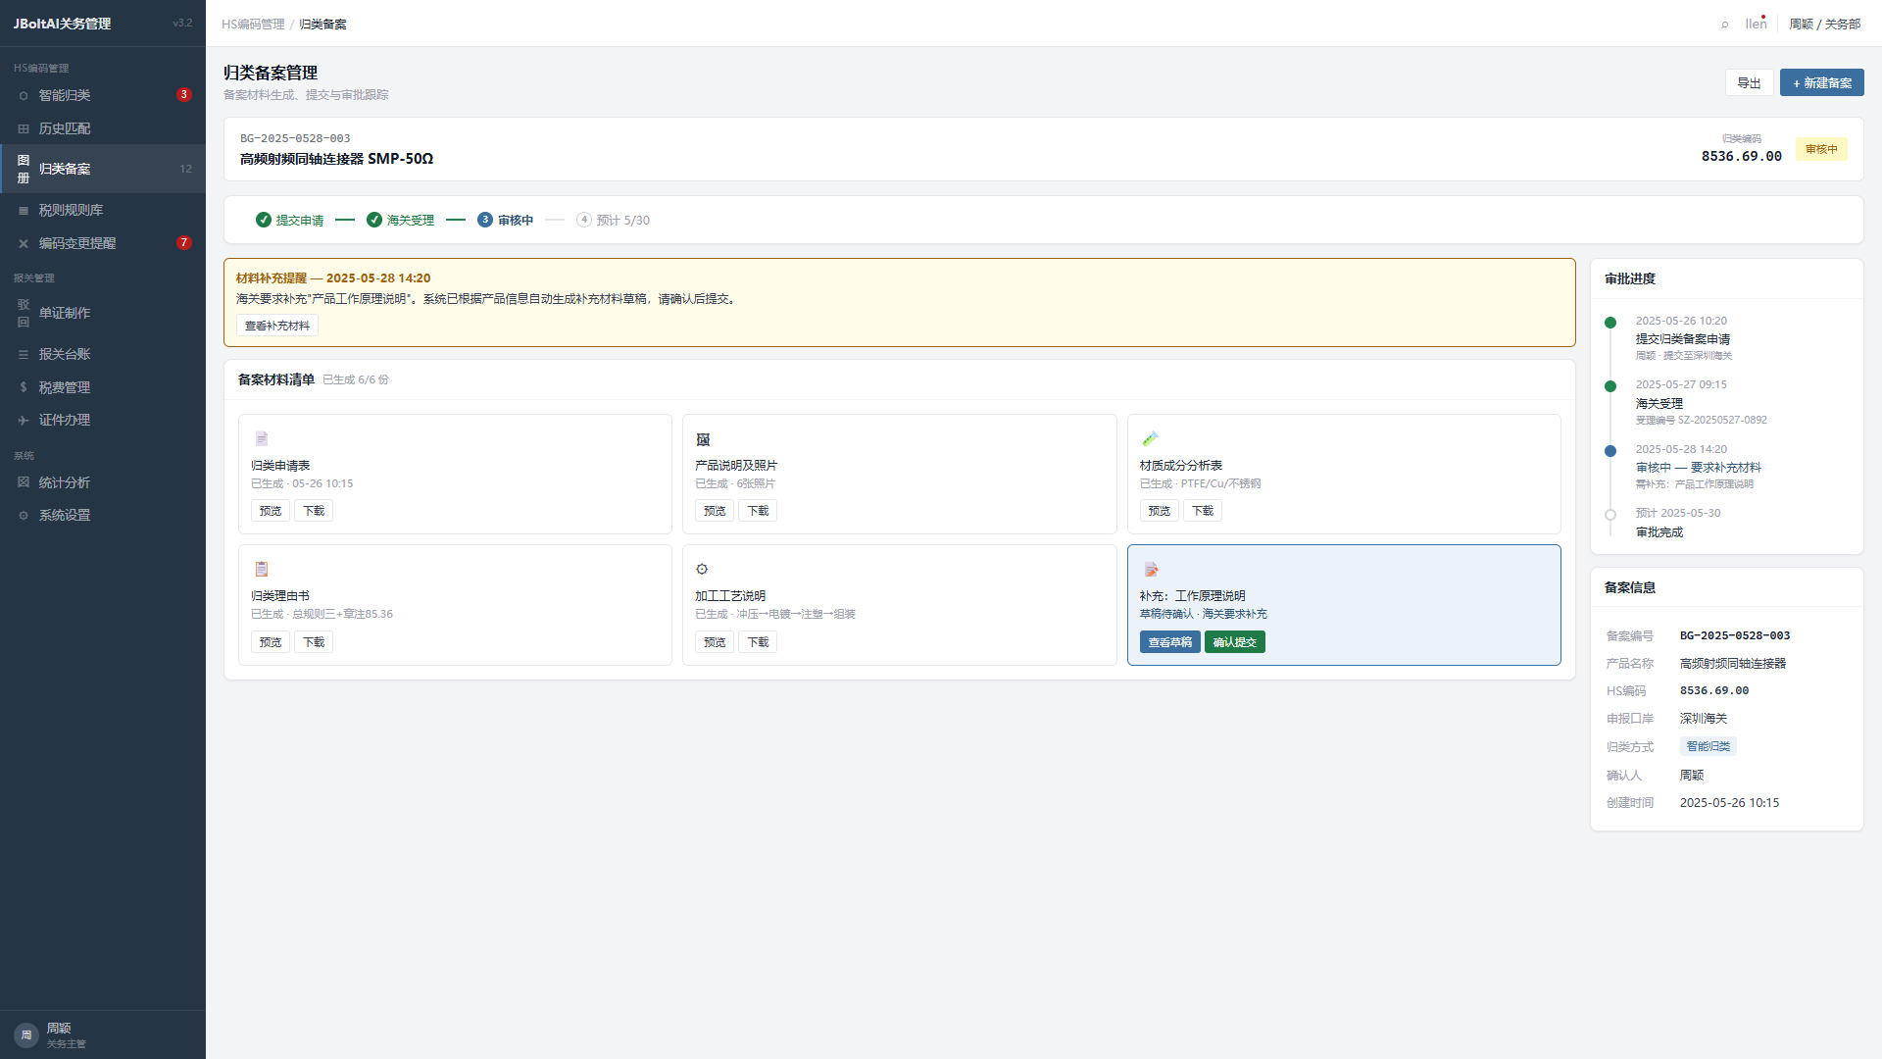Preview 产品说明及照片
This screenshot has width=1882, height=1059.
(x=715, y=511)
